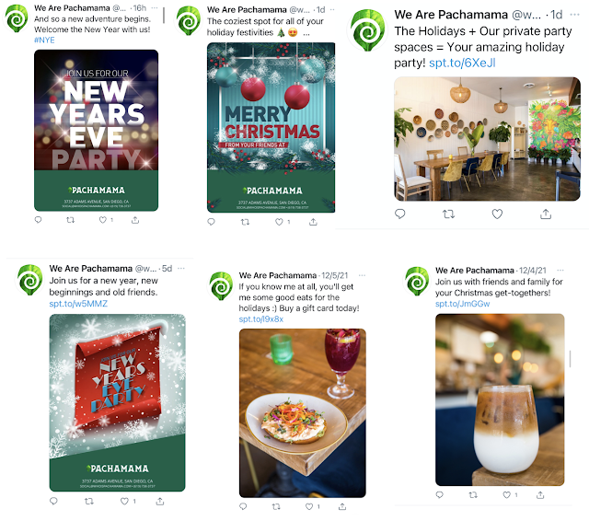Reply to the private party spaces tweet

(x=400, y=214)
